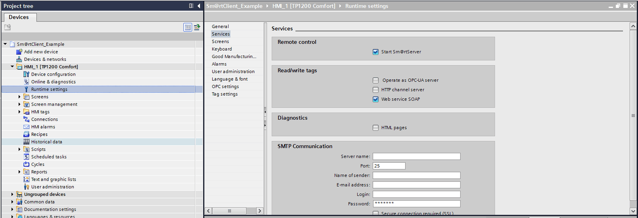Select General in runtime settings list
This screenshot has height=218, width=638.
point(220,27)
